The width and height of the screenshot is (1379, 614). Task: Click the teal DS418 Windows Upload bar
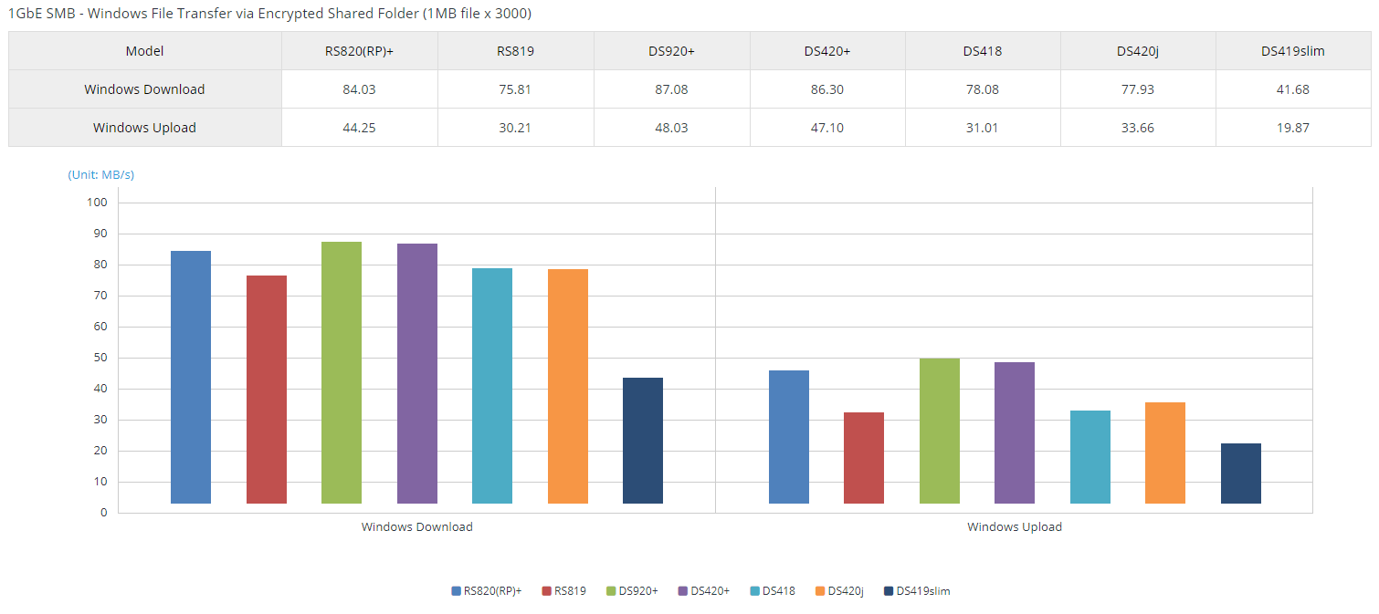point(1090,457)
